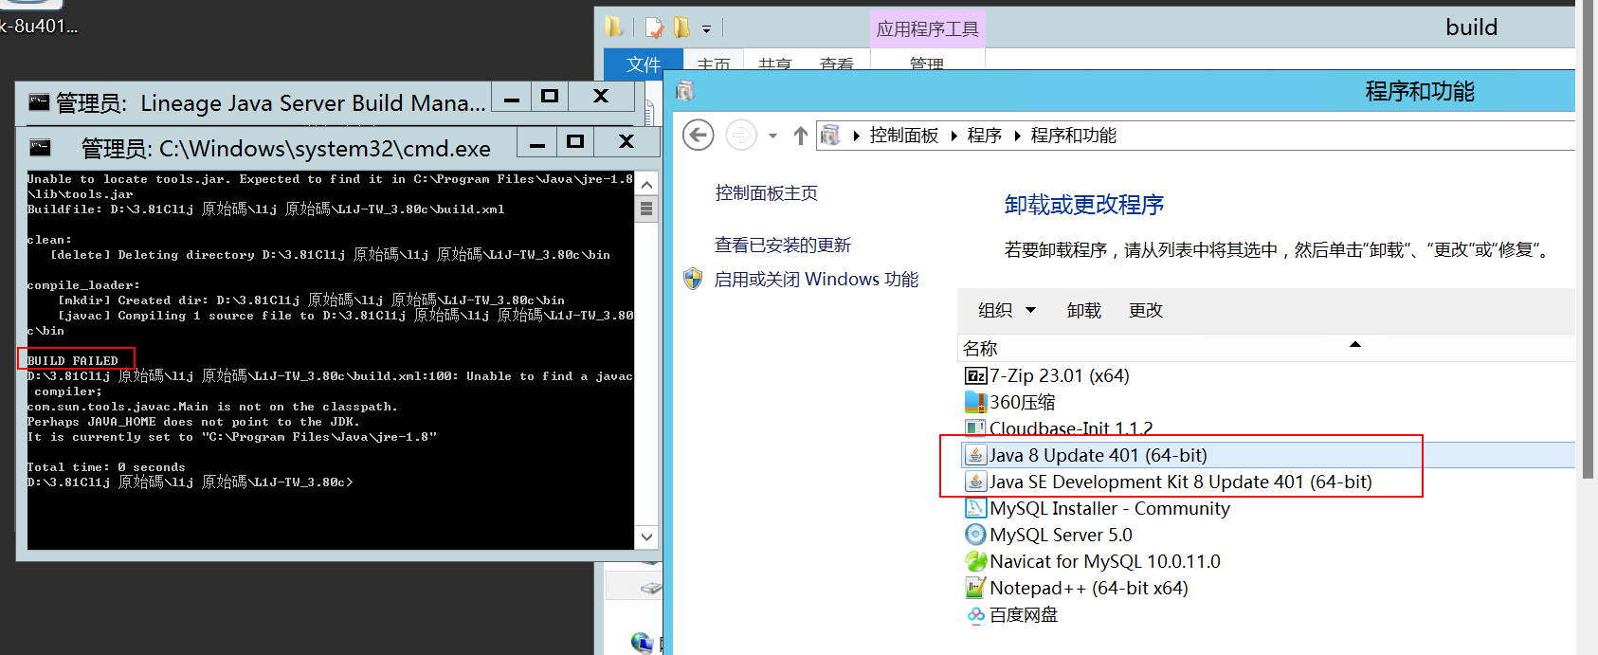This screenshot has height=655, width=1598.
Task: Select the 360压缩 program icon
Action: (x=975, y=403)
